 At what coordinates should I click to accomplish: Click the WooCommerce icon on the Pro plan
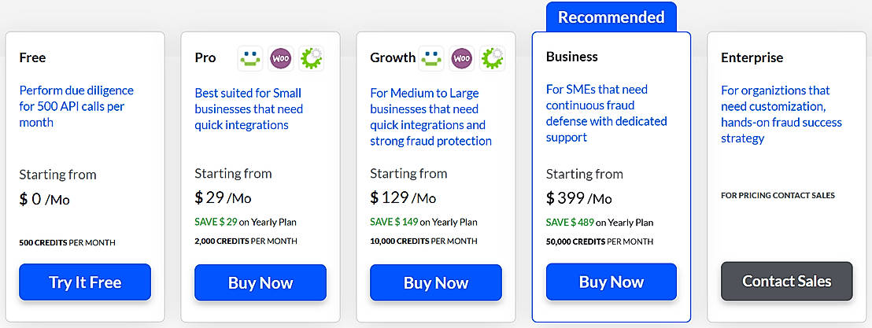coord(281,57)
